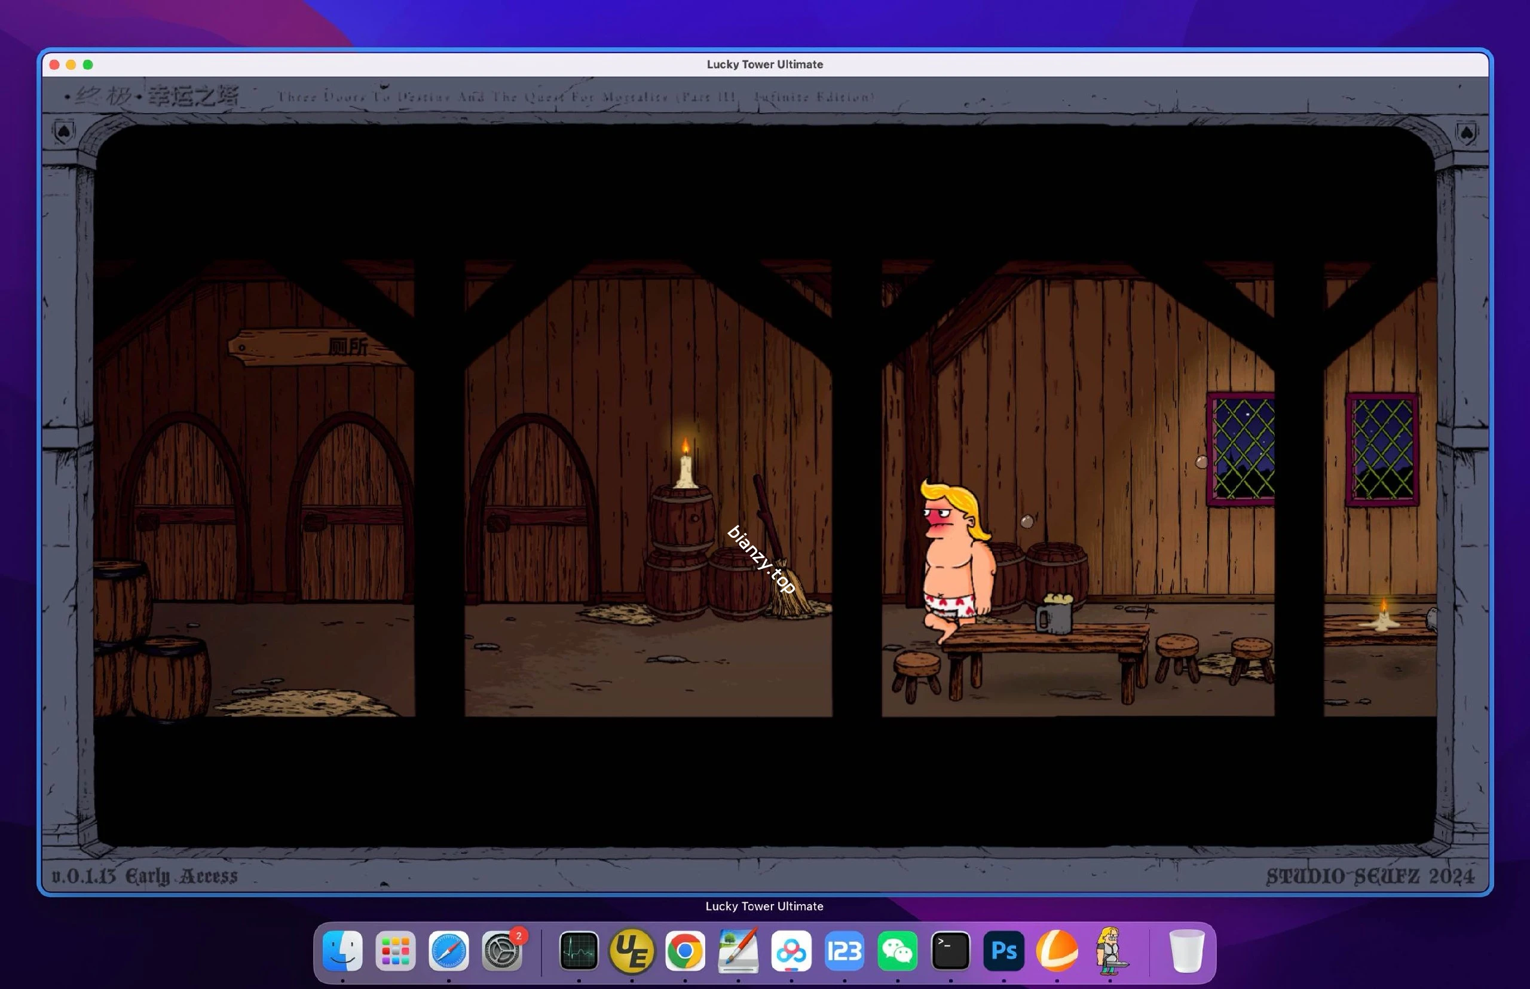Close the Lucky Tower Ultimate window
Screen dimensions: 1530x989
coord(54,64)
